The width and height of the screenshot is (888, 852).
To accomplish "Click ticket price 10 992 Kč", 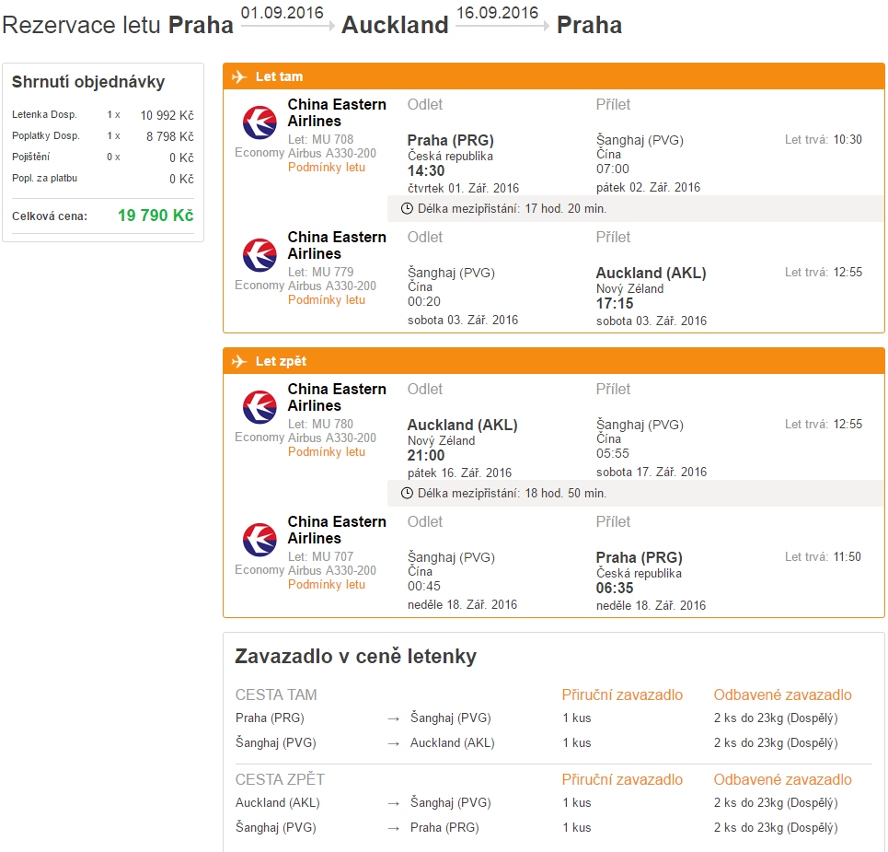I will click(x=167, y=115).
